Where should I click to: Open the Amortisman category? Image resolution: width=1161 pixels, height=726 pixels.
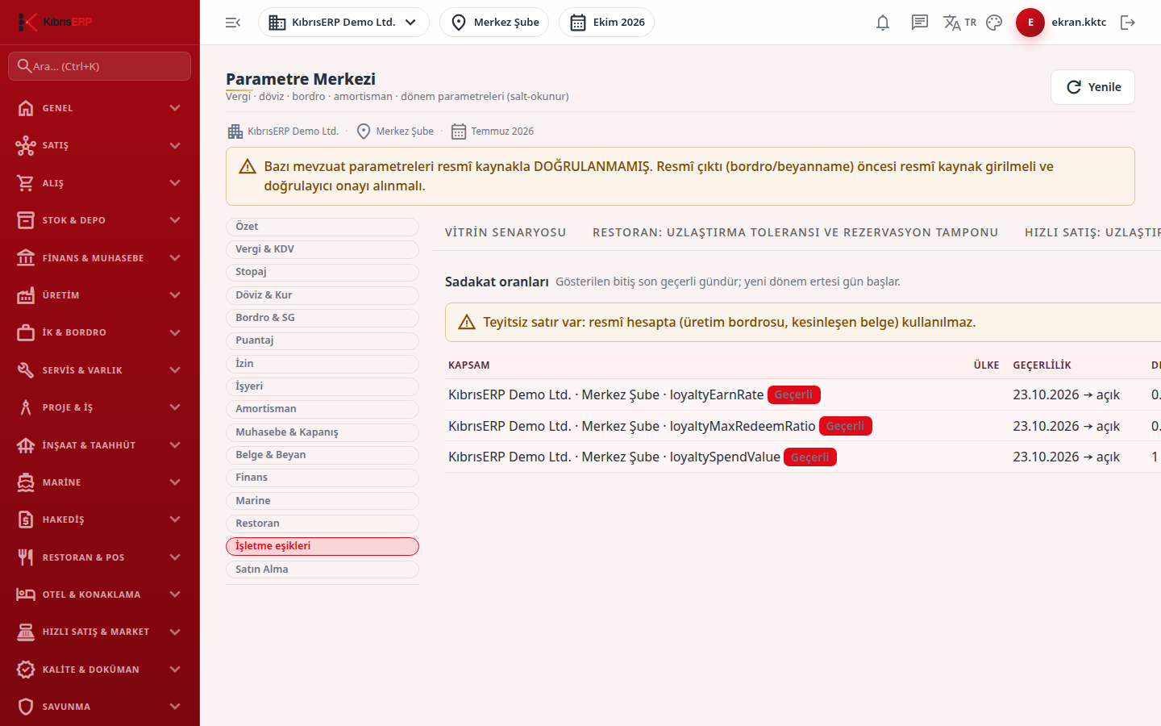click(322, 409)
